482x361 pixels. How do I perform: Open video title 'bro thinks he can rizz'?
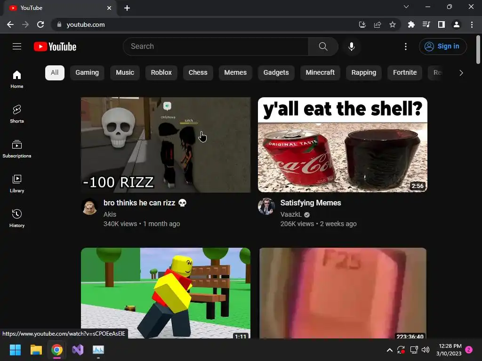coord(145,203)
